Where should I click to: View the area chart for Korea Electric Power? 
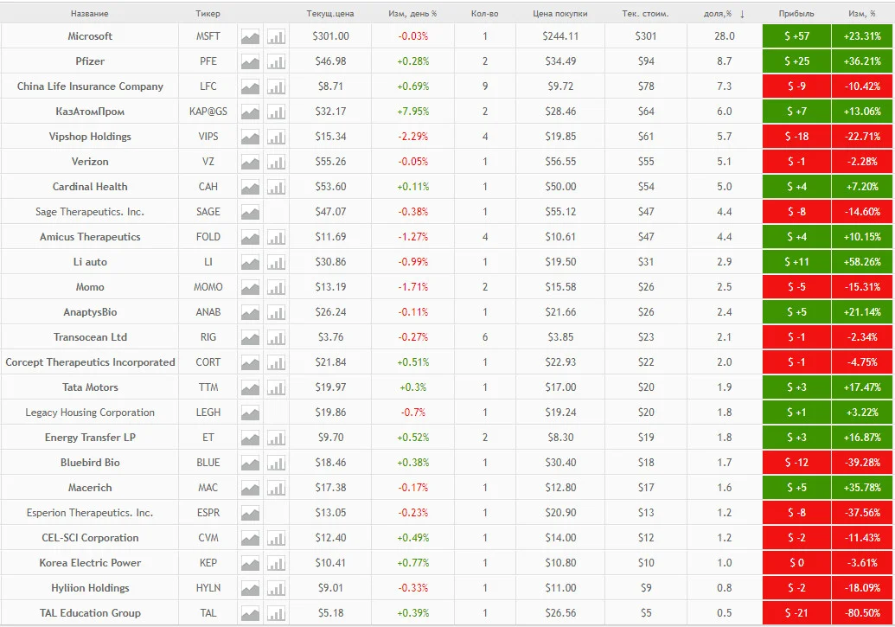pyautogui.click(x=250, y=565)
